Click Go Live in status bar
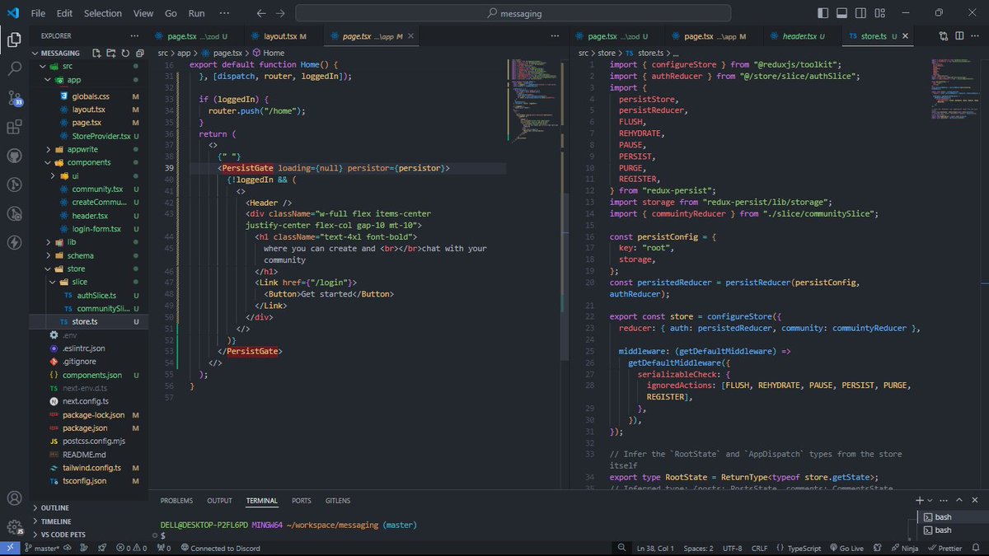This screenshot has height=556, width=989. pyautogui.click(x=846, y=548)
